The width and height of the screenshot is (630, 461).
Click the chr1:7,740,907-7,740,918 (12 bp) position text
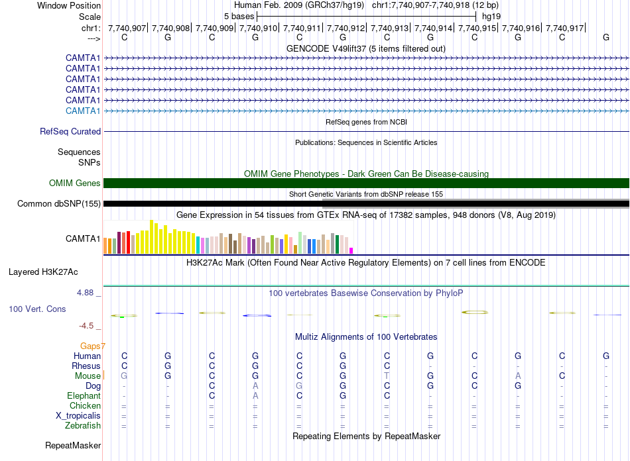[x=435, y=5]
